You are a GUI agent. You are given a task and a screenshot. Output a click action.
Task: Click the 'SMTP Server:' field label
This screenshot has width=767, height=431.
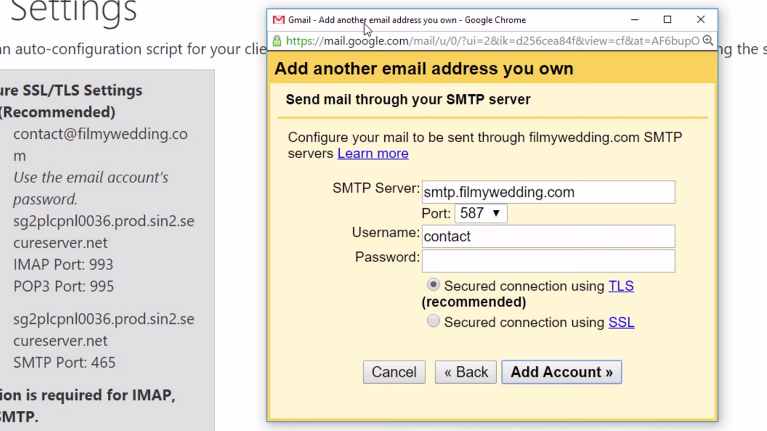376,188
